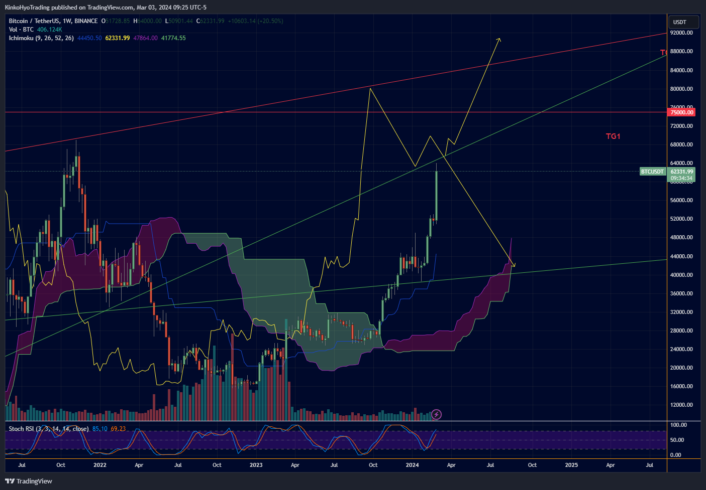Click the Ichimoku value 44450.50
The image size is (706, 490).
tap(89, 38)
